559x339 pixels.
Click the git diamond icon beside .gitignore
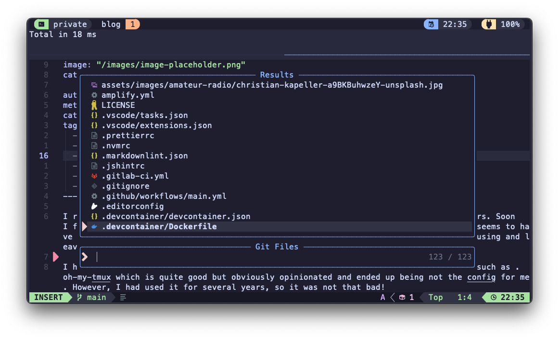pos(94,186)
